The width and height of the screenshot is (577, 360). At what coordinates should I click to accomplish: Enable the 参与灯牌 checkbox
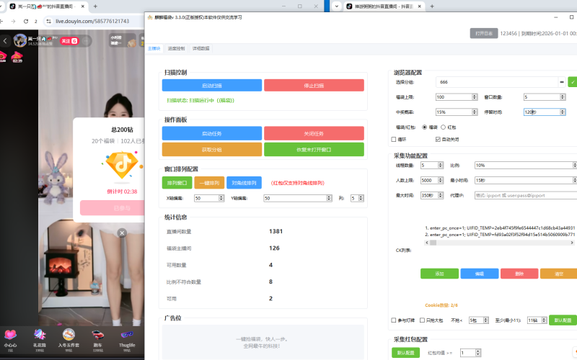394,320
